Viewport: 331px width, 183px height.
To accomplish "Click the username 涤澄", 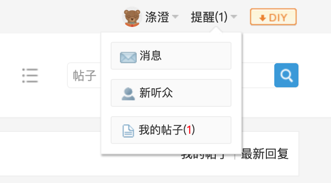I will (157, 17).
